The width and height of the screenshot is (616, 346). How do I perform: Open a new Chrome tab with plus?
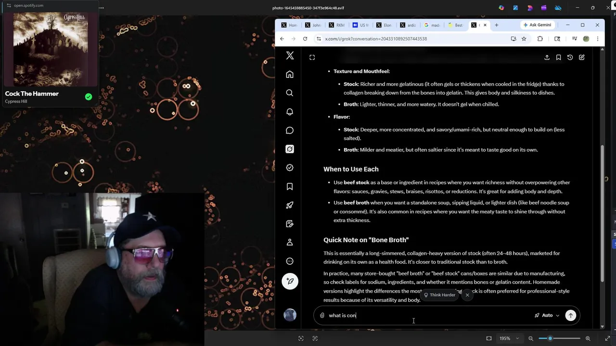point(497,25)
